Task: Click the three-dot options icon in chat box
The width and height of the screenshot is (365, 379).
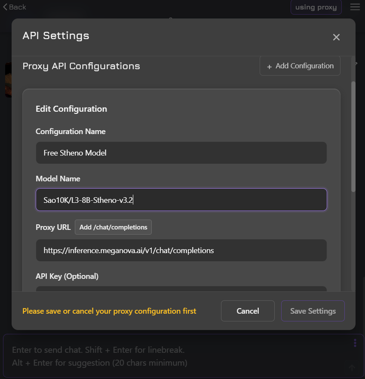Action: coord(355,343)
